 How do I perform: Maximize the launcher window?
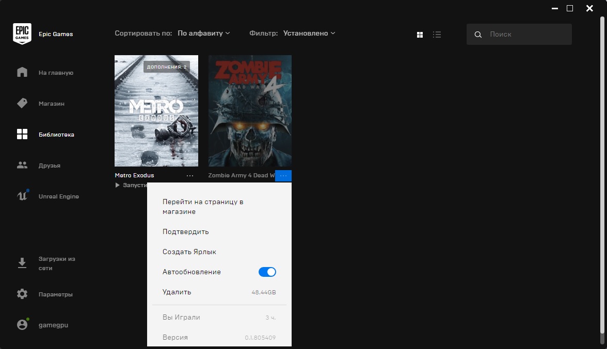pyautogui.click(x=570, y=8)
